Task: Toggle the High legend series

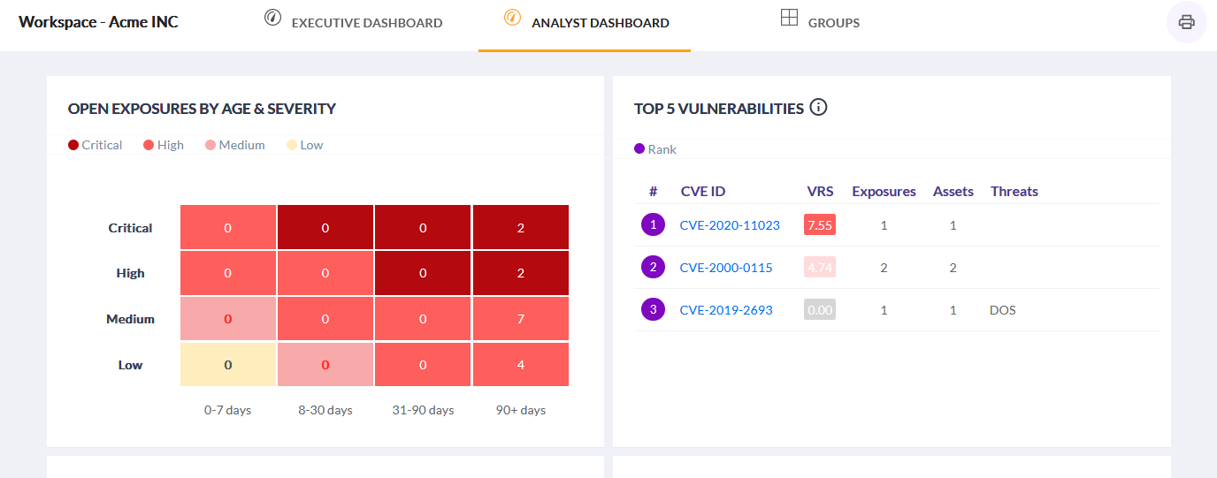Action: pos(164,145)
